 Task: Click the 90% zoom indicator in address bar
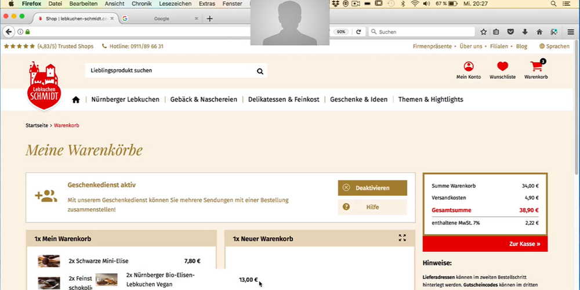341,32
